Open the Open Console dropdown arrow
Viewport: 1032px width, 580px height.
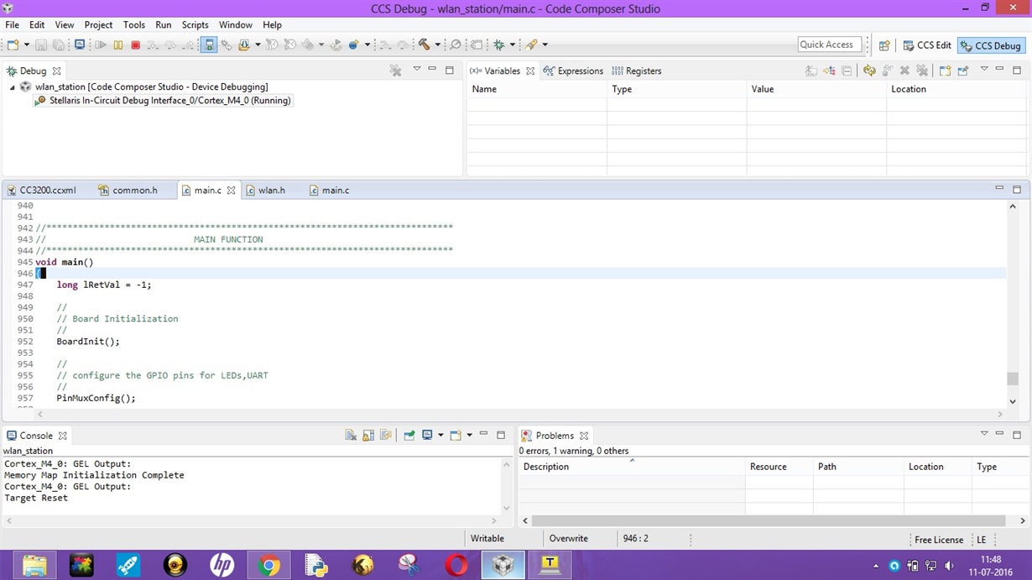pyautogui.click(x=468, y=435)
